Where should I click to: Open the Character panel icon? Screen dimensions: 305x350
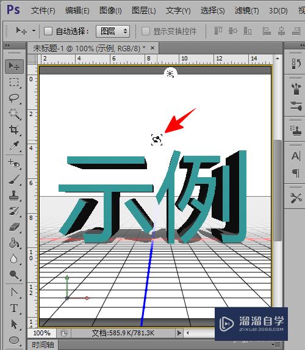coord(296,156)
